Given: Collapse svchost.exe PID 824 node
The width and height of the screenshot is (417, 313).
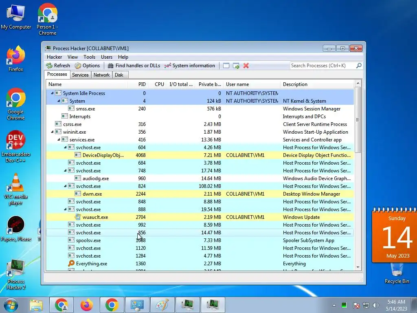Looking at the screenshot, I should coord(65,186).
